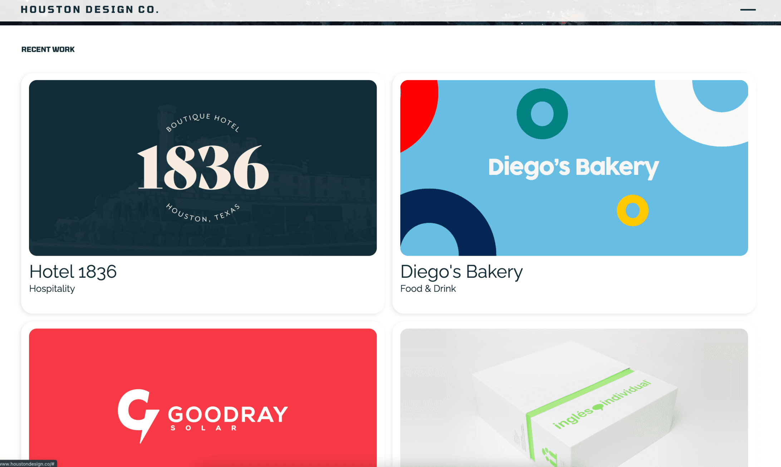This screenshot has height=467, width=781.
Task: Click the Diego's Bakery title text
Action: 461,272
